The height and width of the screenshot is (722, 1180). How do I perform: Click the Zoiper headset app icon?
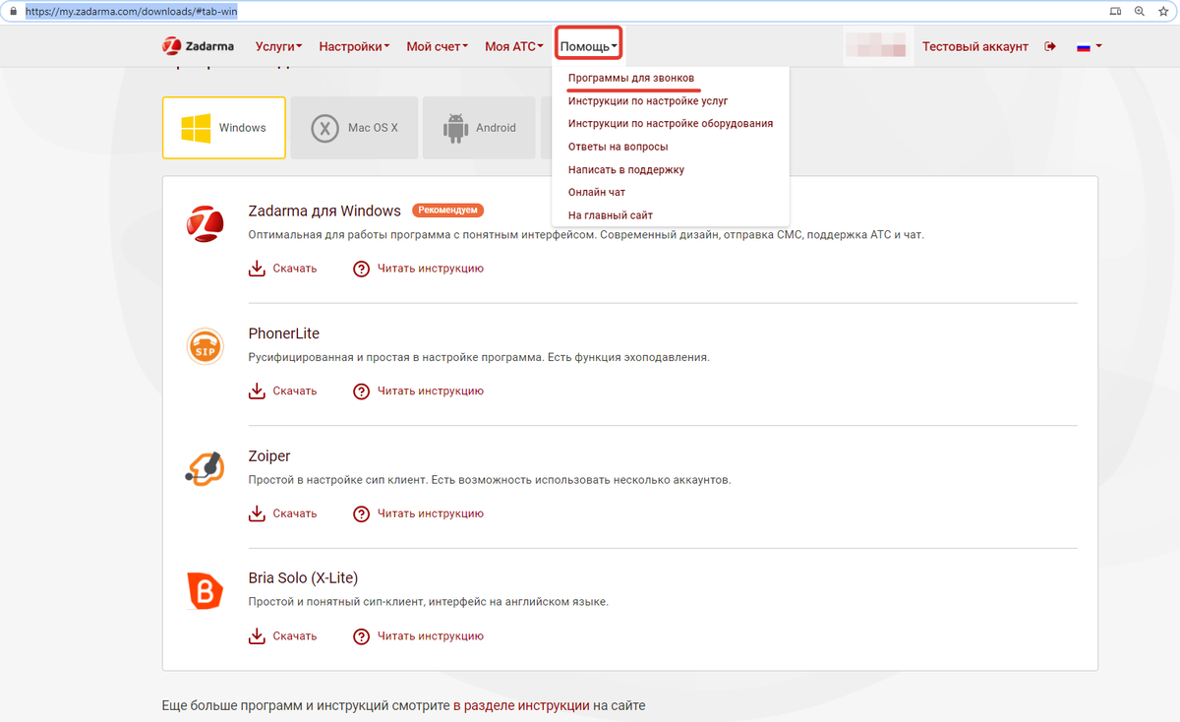[206, 468]
